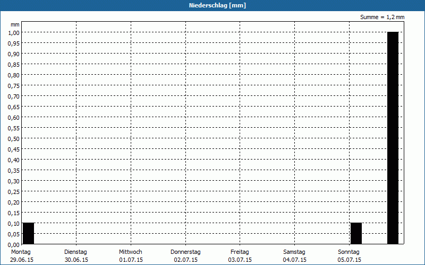Image resolution: width=425 pixels, height=265 pixels.
Task: Click the short bar right after the Sonntag gridline
Action: [356, 233]
